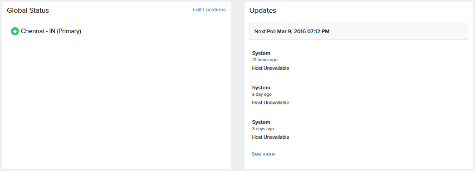Click the 21 hours ago timestamp

point(264,60)
